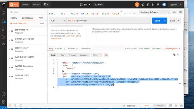
Task: Open the response Headers (6) tab
Action: (73, 48)
